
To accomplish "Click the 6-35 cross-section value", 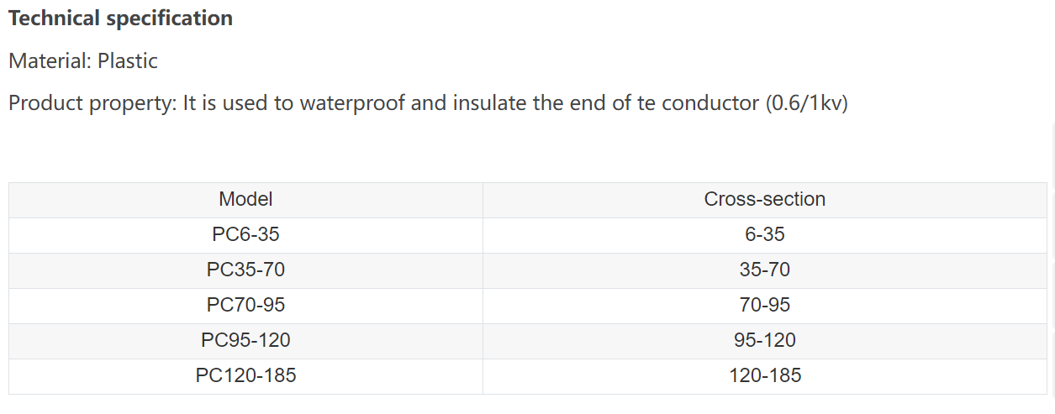I will [764, 235].
